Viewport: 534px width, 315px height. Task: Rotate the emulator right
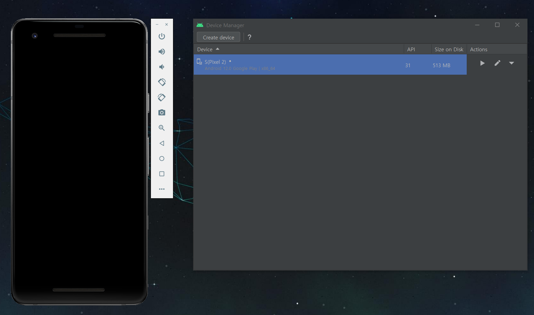point(162,97)
